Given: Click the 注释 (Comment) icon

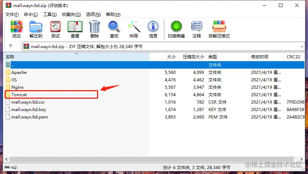Looking at the screenshot, I should coord(196,27).
